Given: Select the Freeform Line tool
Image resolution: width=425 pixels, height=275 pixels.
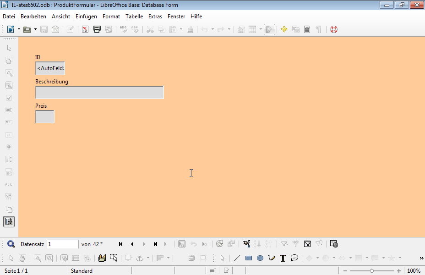Looking at the screenshot, I should pos(272,258).
